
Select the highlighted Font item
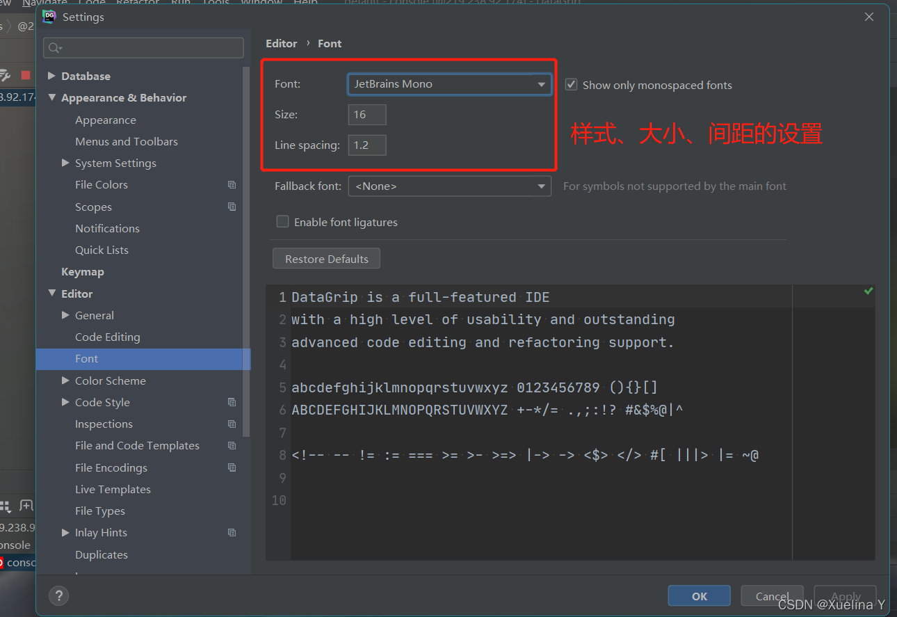(x=143, y=359)
